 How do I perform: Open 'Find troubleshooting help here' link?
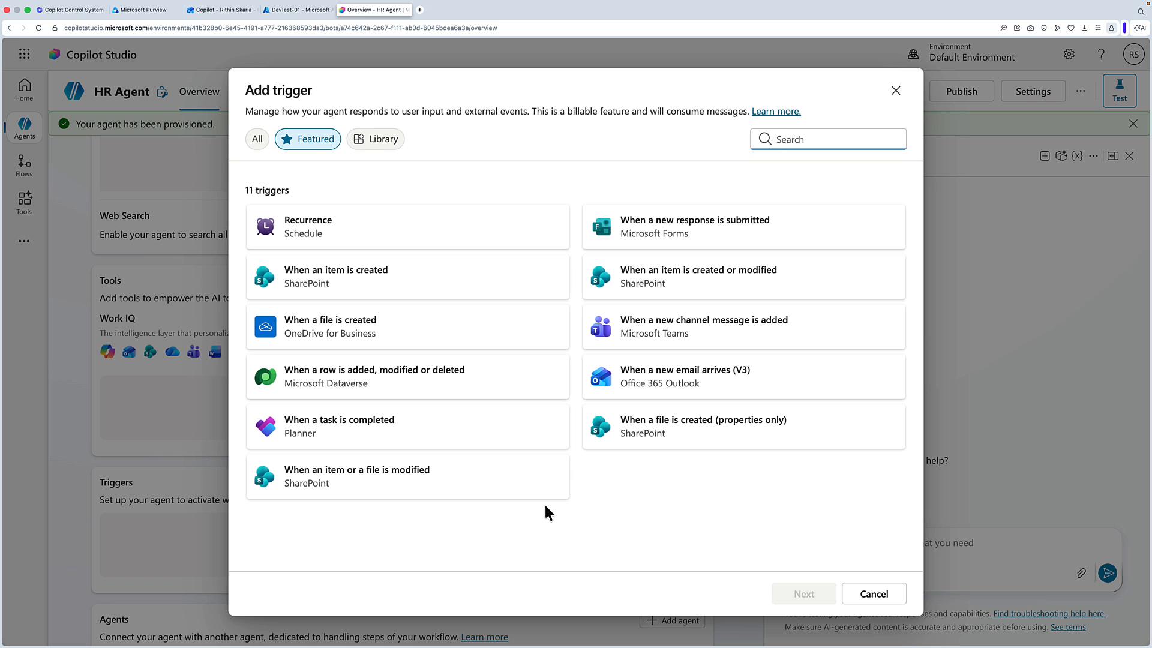(1049, 614)
